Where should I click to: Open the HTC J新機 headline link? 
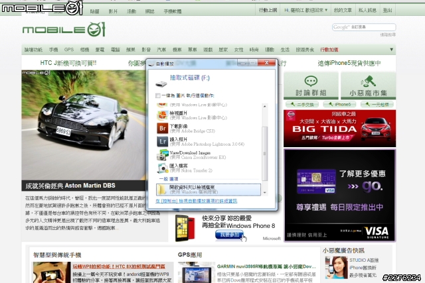68,63
